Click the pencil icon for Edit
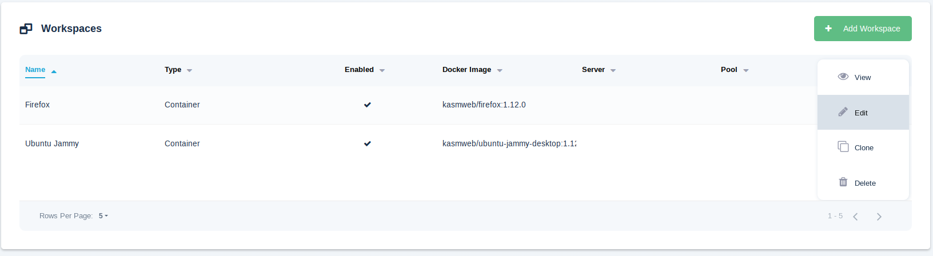This screenshot has width=933, height=256. 843,112
